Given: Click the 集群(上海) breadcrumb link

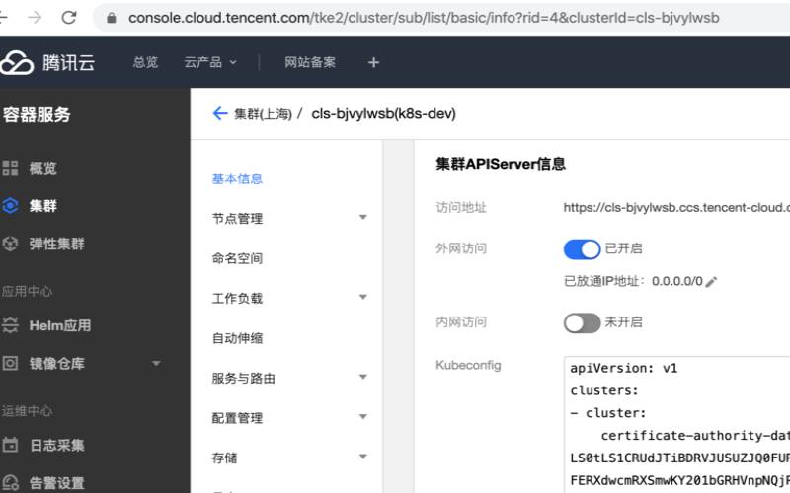Looking at the screenshot, I should coord(263,114).
